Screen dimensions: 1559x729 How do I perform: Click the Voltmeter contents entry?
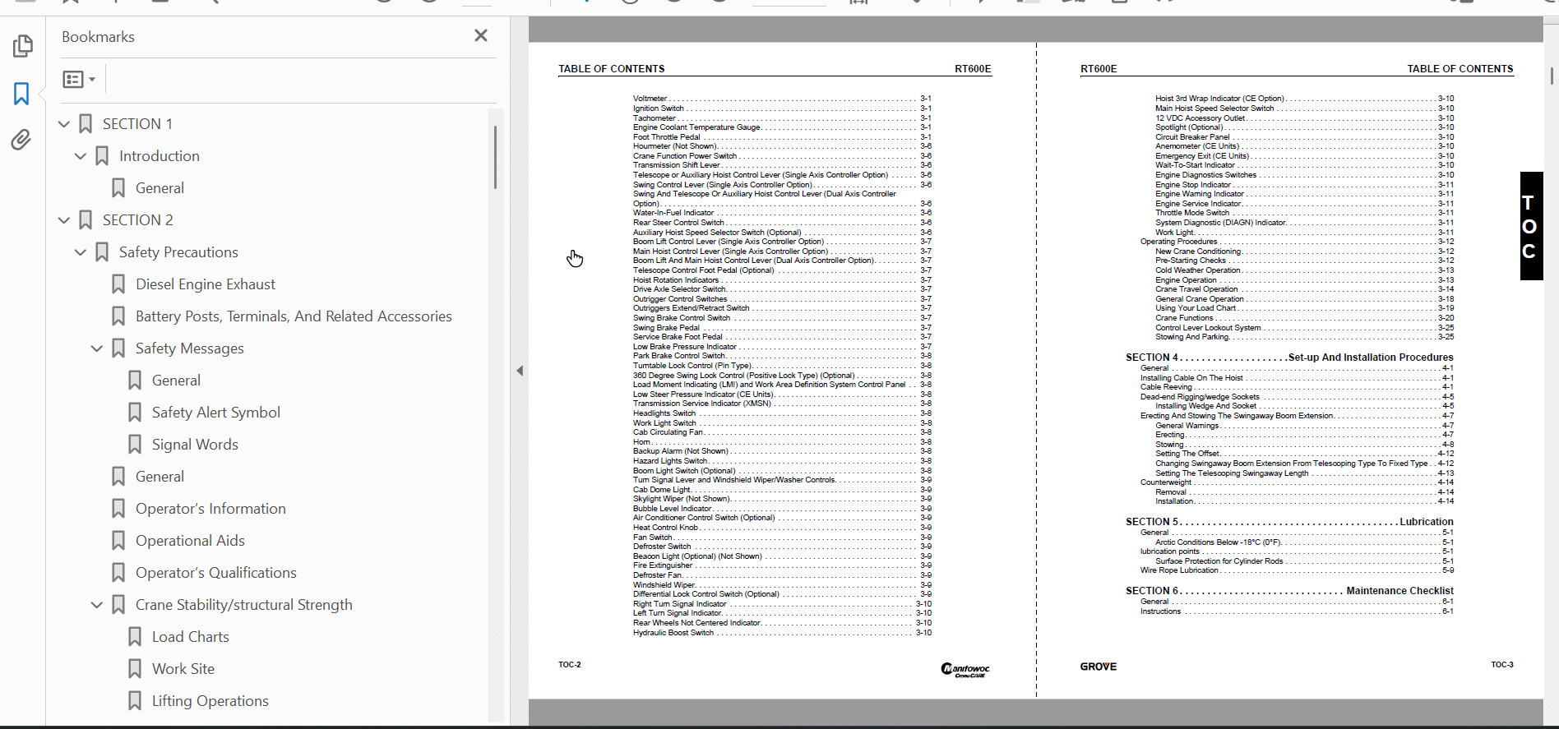point(782,99)
